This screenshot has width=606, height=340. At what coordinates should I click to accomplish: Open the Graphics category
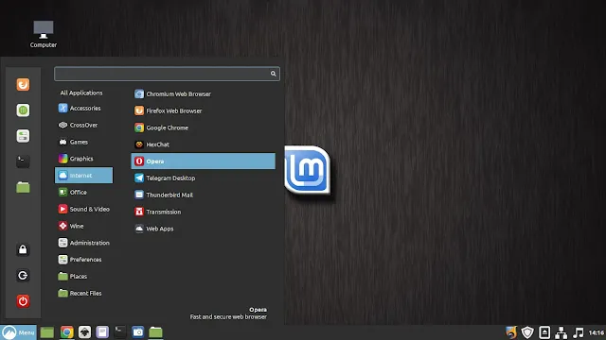tap(83, 159)
